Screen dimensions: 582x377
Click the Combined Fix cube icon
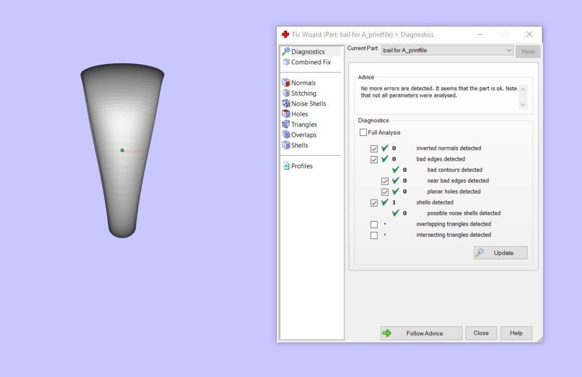286,62
